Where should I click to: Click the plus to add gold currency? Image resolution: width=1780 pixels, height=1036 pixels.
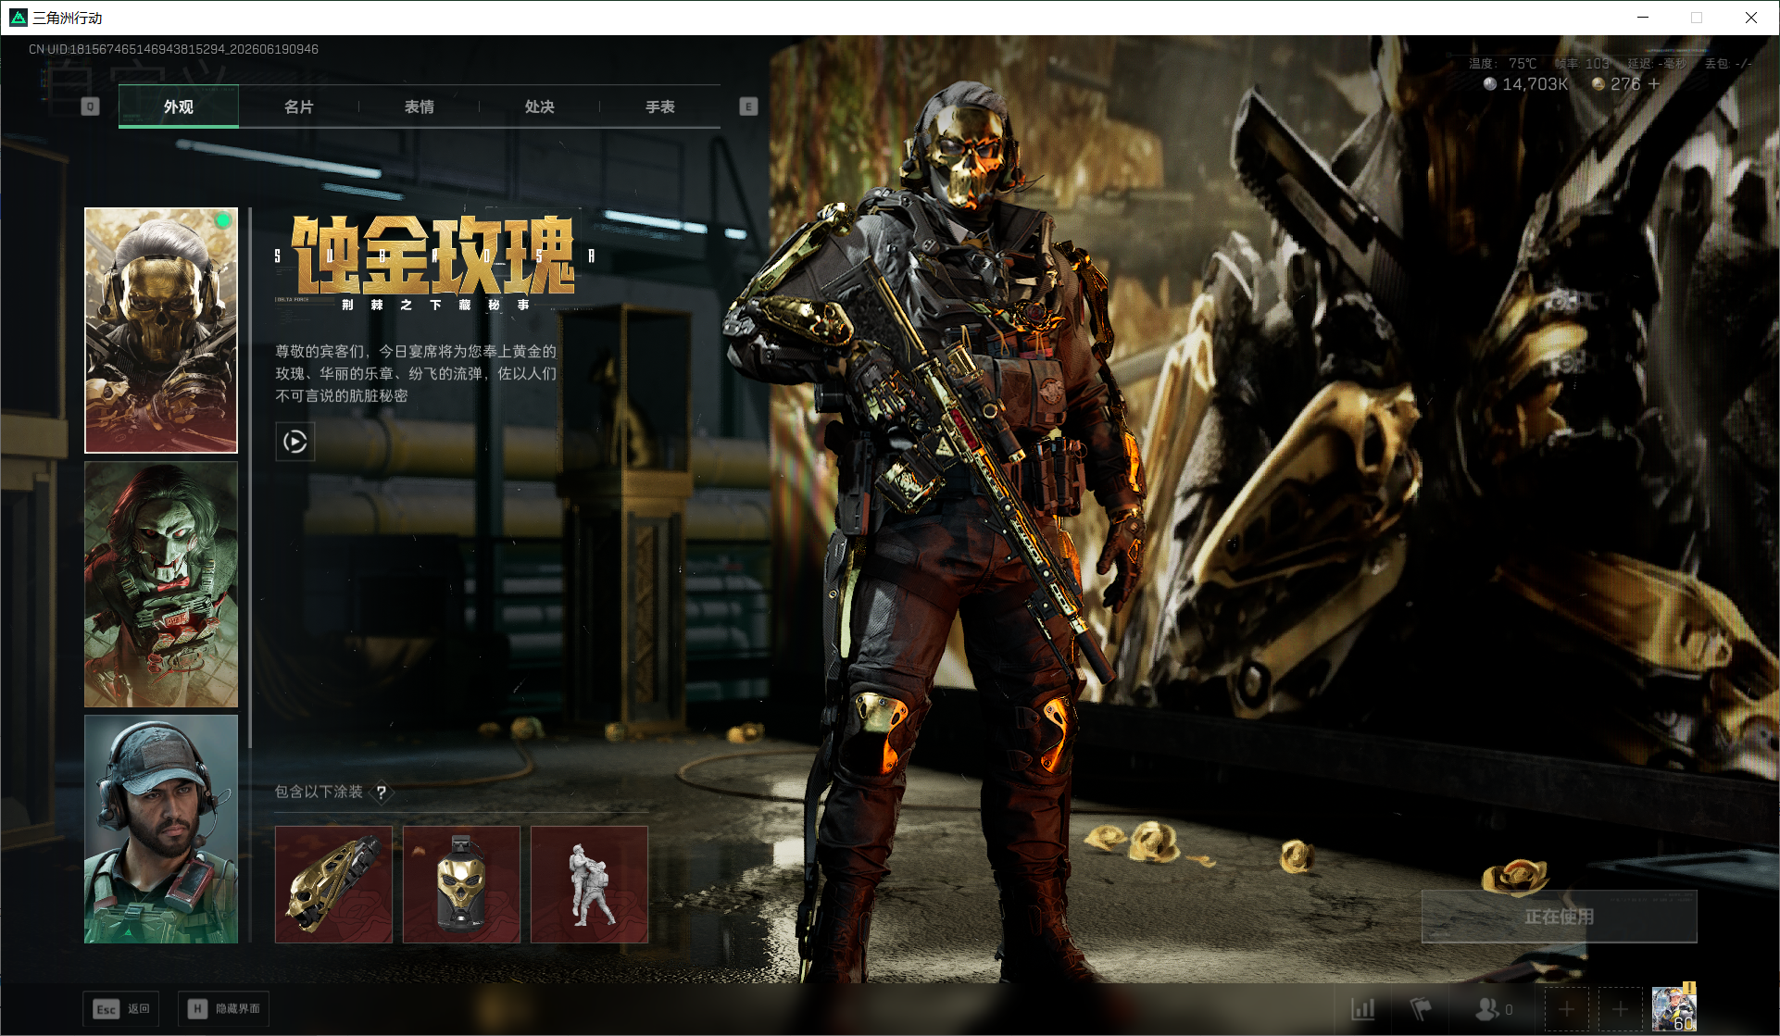tap(1654, 83)
